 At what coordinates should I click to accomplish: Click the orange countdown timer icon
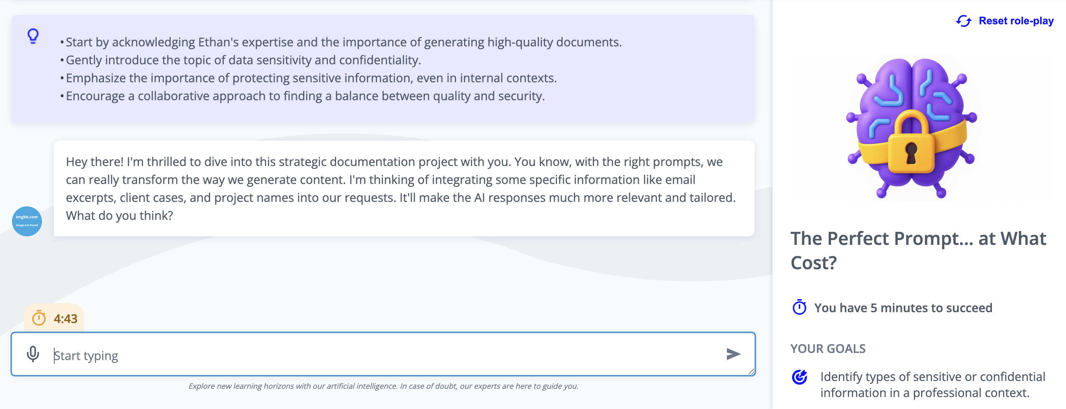click(x=39, y=318)
